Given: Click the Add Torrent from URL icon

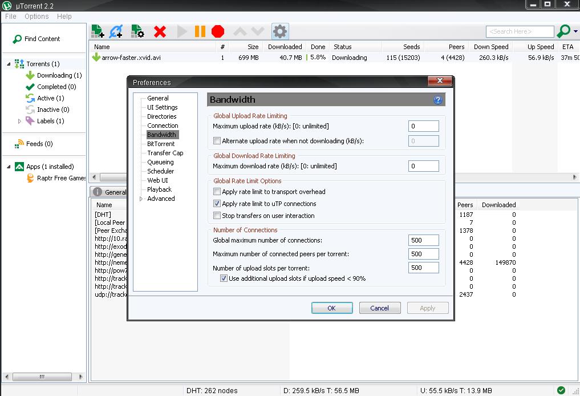Looking at the screenshot, I should click(116, 31).
